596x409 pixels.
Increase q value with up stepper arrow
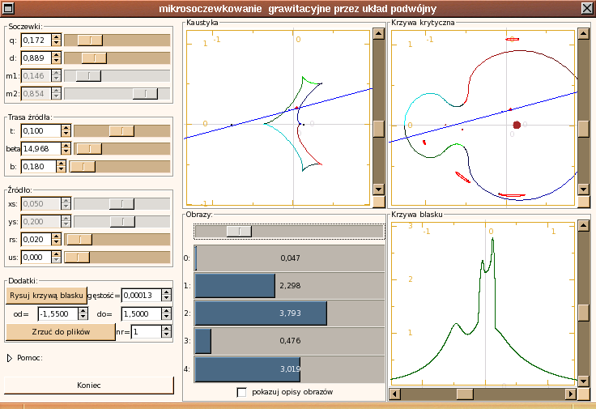56,37
